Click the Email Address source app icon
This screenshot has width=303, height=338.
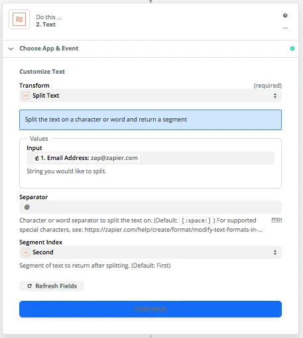click(x=37, y=158)
